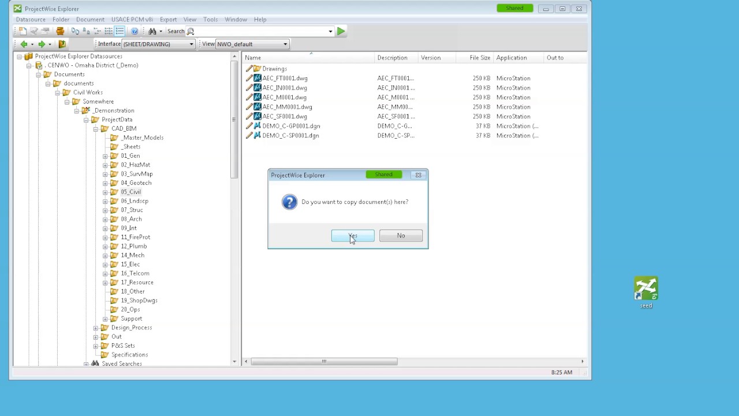Switch to small icons view

86,31
